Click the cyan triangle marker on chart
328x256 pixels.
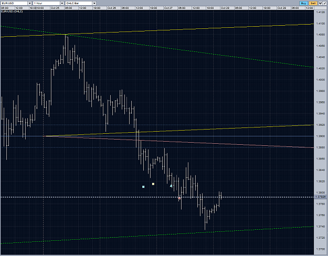(171, 186)
